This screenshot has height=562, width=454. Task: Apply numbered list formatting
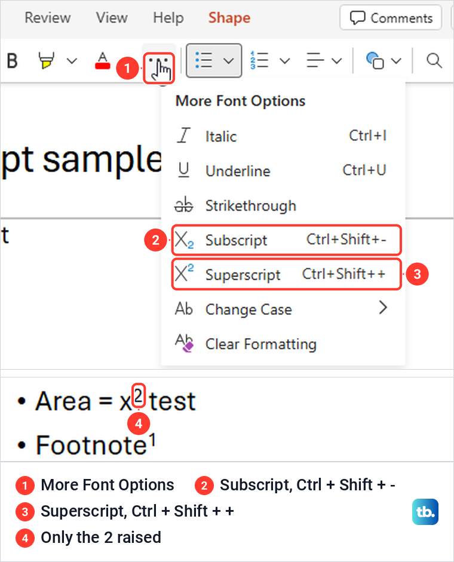[259, 60]
